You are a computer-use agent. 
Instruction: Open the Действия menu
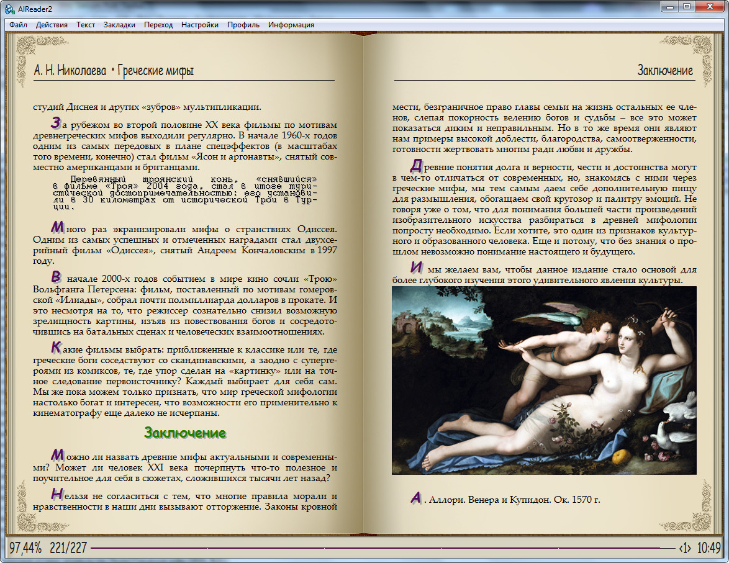point(52,25)
